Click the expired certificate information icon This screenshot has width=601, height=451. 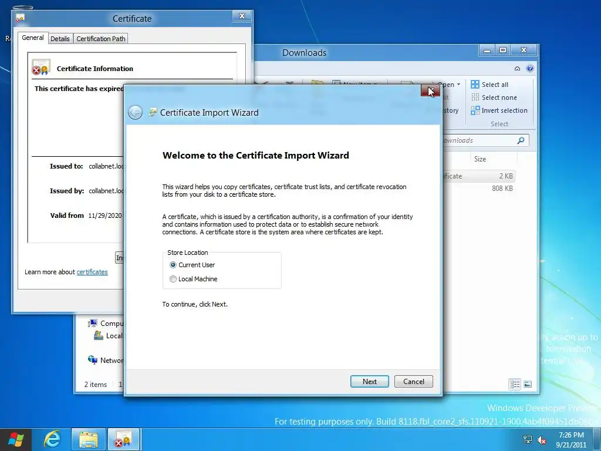pos(41,68)
